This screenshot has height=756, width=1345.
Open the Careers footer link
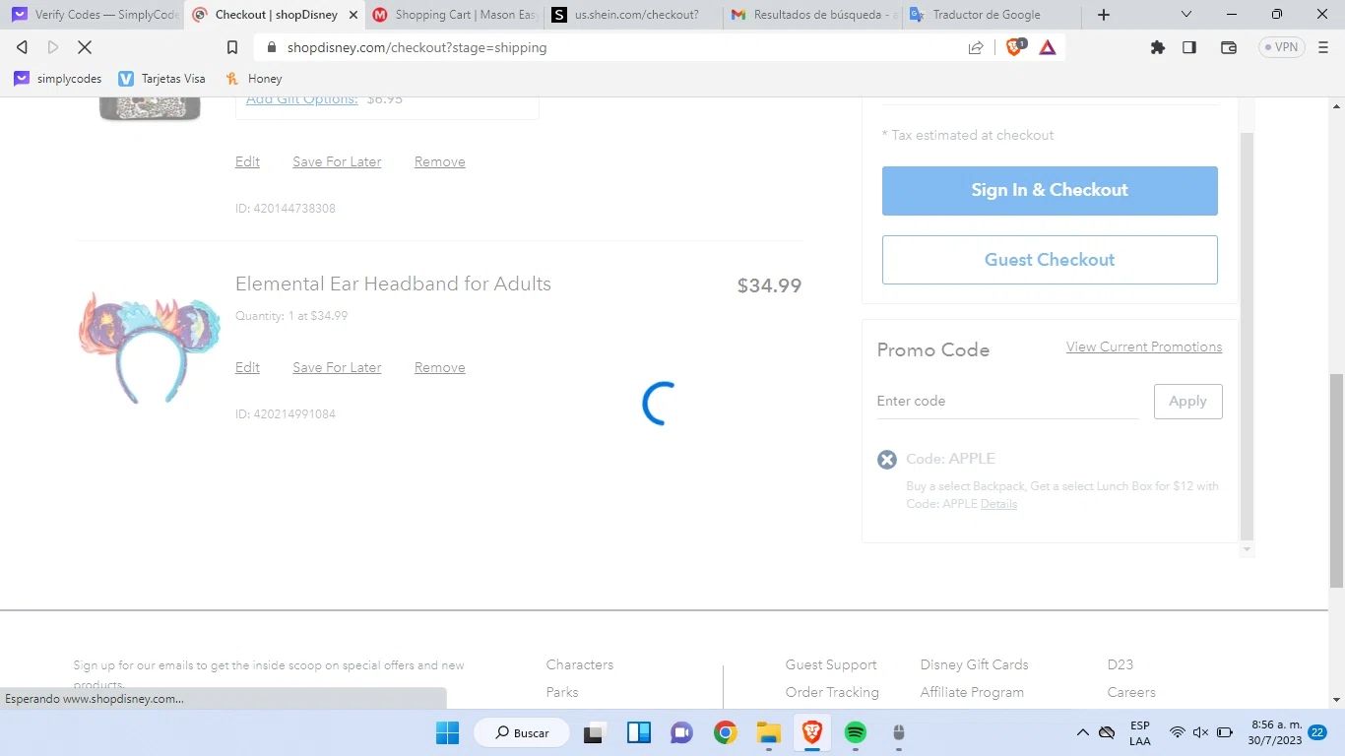click(x=1130, y=692)
